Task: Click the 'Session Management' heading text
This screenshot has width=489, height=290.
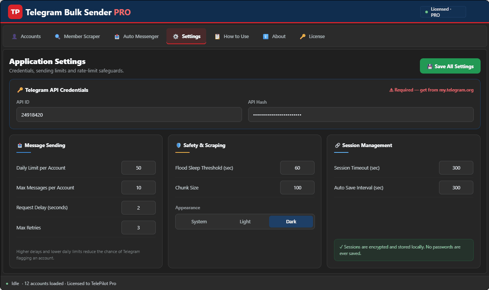Action: tap(367, 146)
